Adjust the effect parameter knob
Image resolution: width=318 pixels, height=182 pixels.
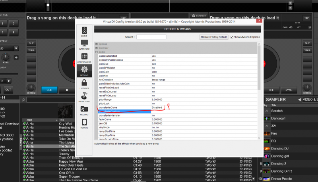pyautogui.click(x=6, y=57)
